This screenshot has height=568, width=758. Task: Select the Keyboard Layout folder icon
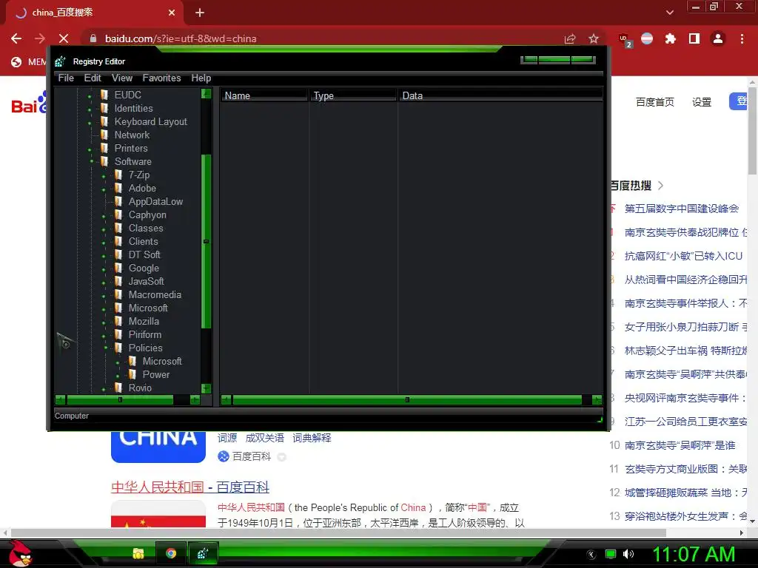click(104, 122)
